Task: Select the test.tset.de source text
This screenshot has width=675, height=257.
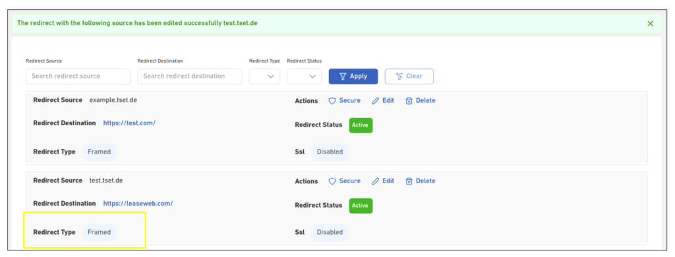Action: (x=106, y=181)
